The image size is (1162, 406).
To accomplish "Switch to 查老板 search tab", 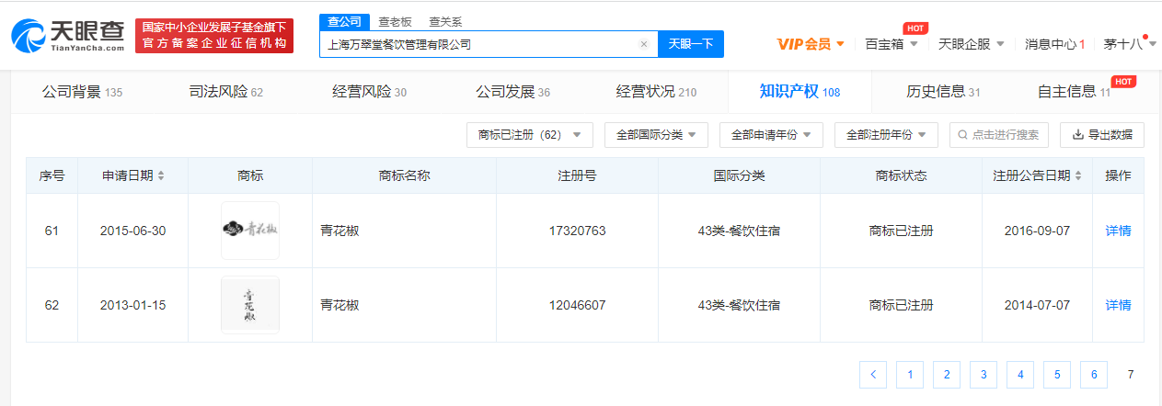I will (396, 21).
